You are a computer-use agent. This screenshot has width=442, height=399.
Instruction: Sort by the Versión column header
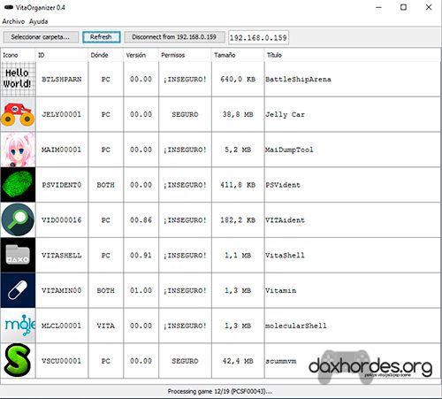(x=141, y=55)
